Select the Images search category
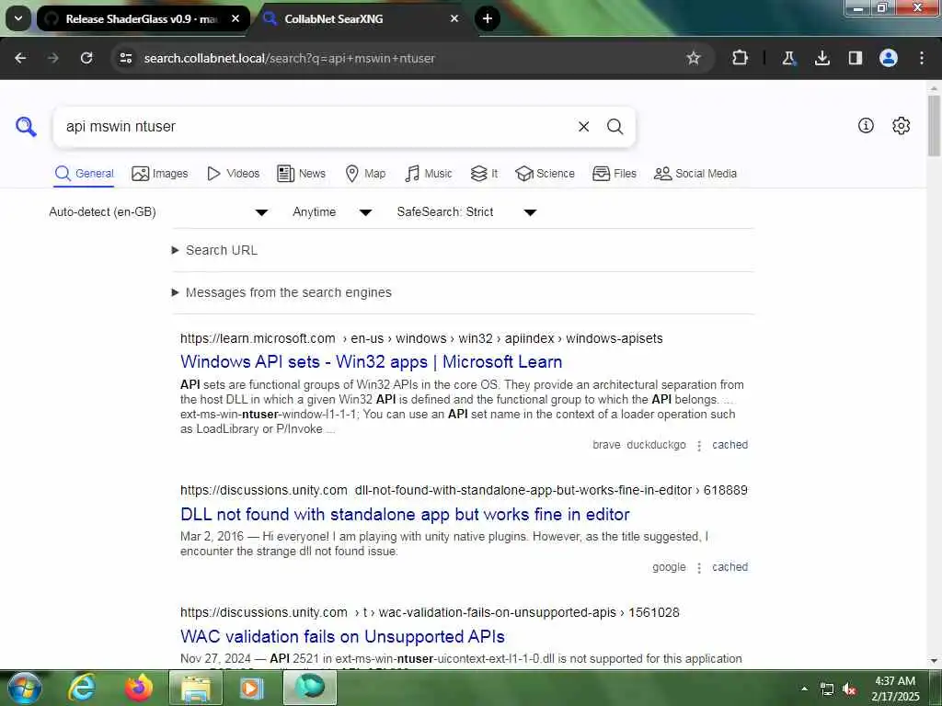Image resolution: width=942 pixels, height=706 pixels. tap(160, 174)
